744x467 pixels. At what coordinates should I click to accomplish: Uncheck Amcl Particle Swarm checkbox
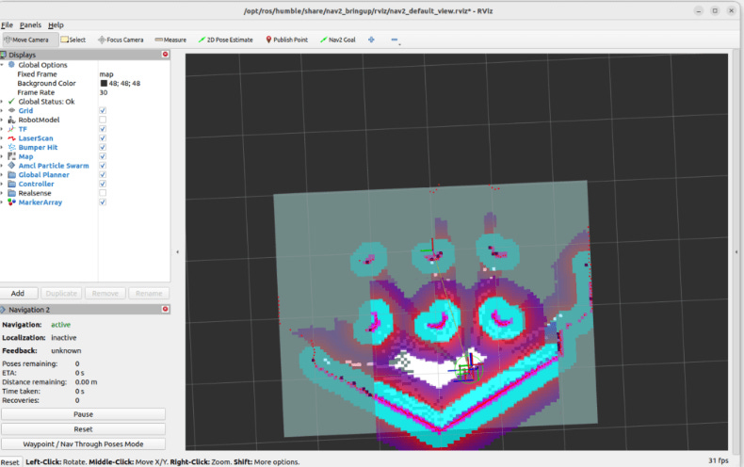[103, 166]
